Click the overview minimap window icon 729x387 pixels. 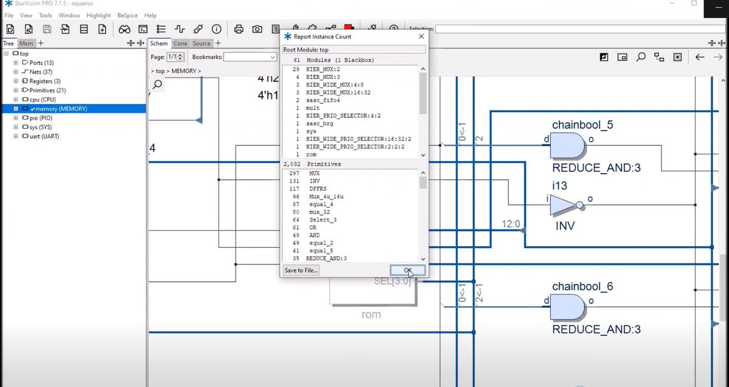pyautogui.click(x=622, y=57)
